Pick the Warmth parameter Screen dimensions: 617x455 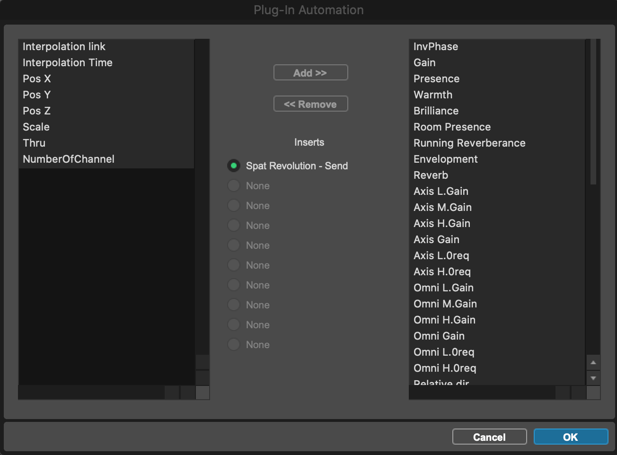(432, 95)
